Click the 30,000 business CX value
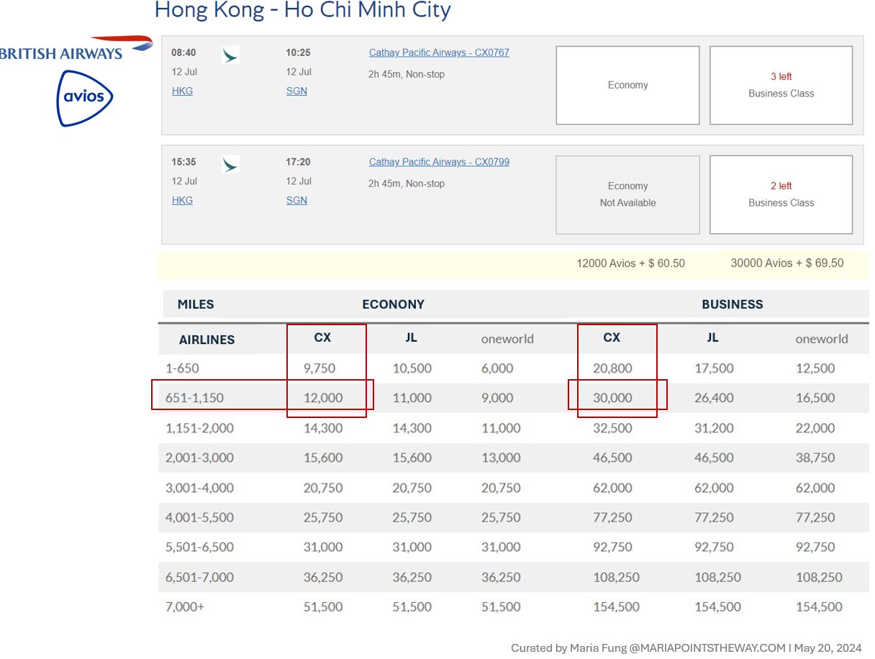Image resolution: width=875 pixels, height=659 pixels. [x=612, y=398]
